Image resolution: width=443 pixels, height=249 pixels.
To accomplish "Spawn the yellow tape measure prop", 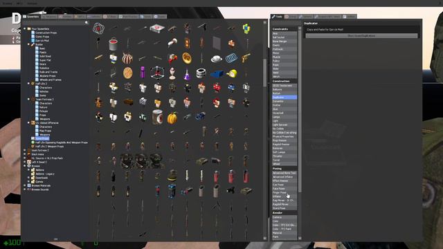I will tap(232, 74).
